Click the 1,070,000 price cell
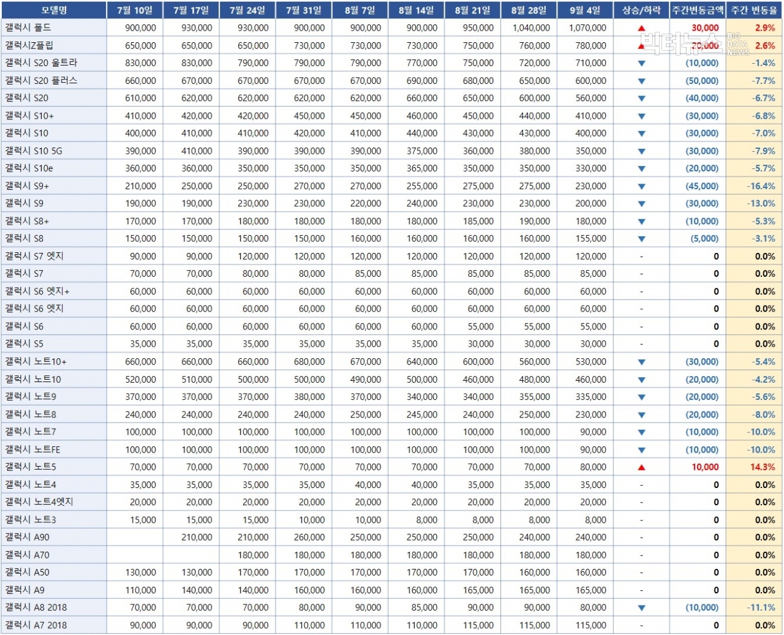This screenshot has width=784, height=635. tap(587, 28)
